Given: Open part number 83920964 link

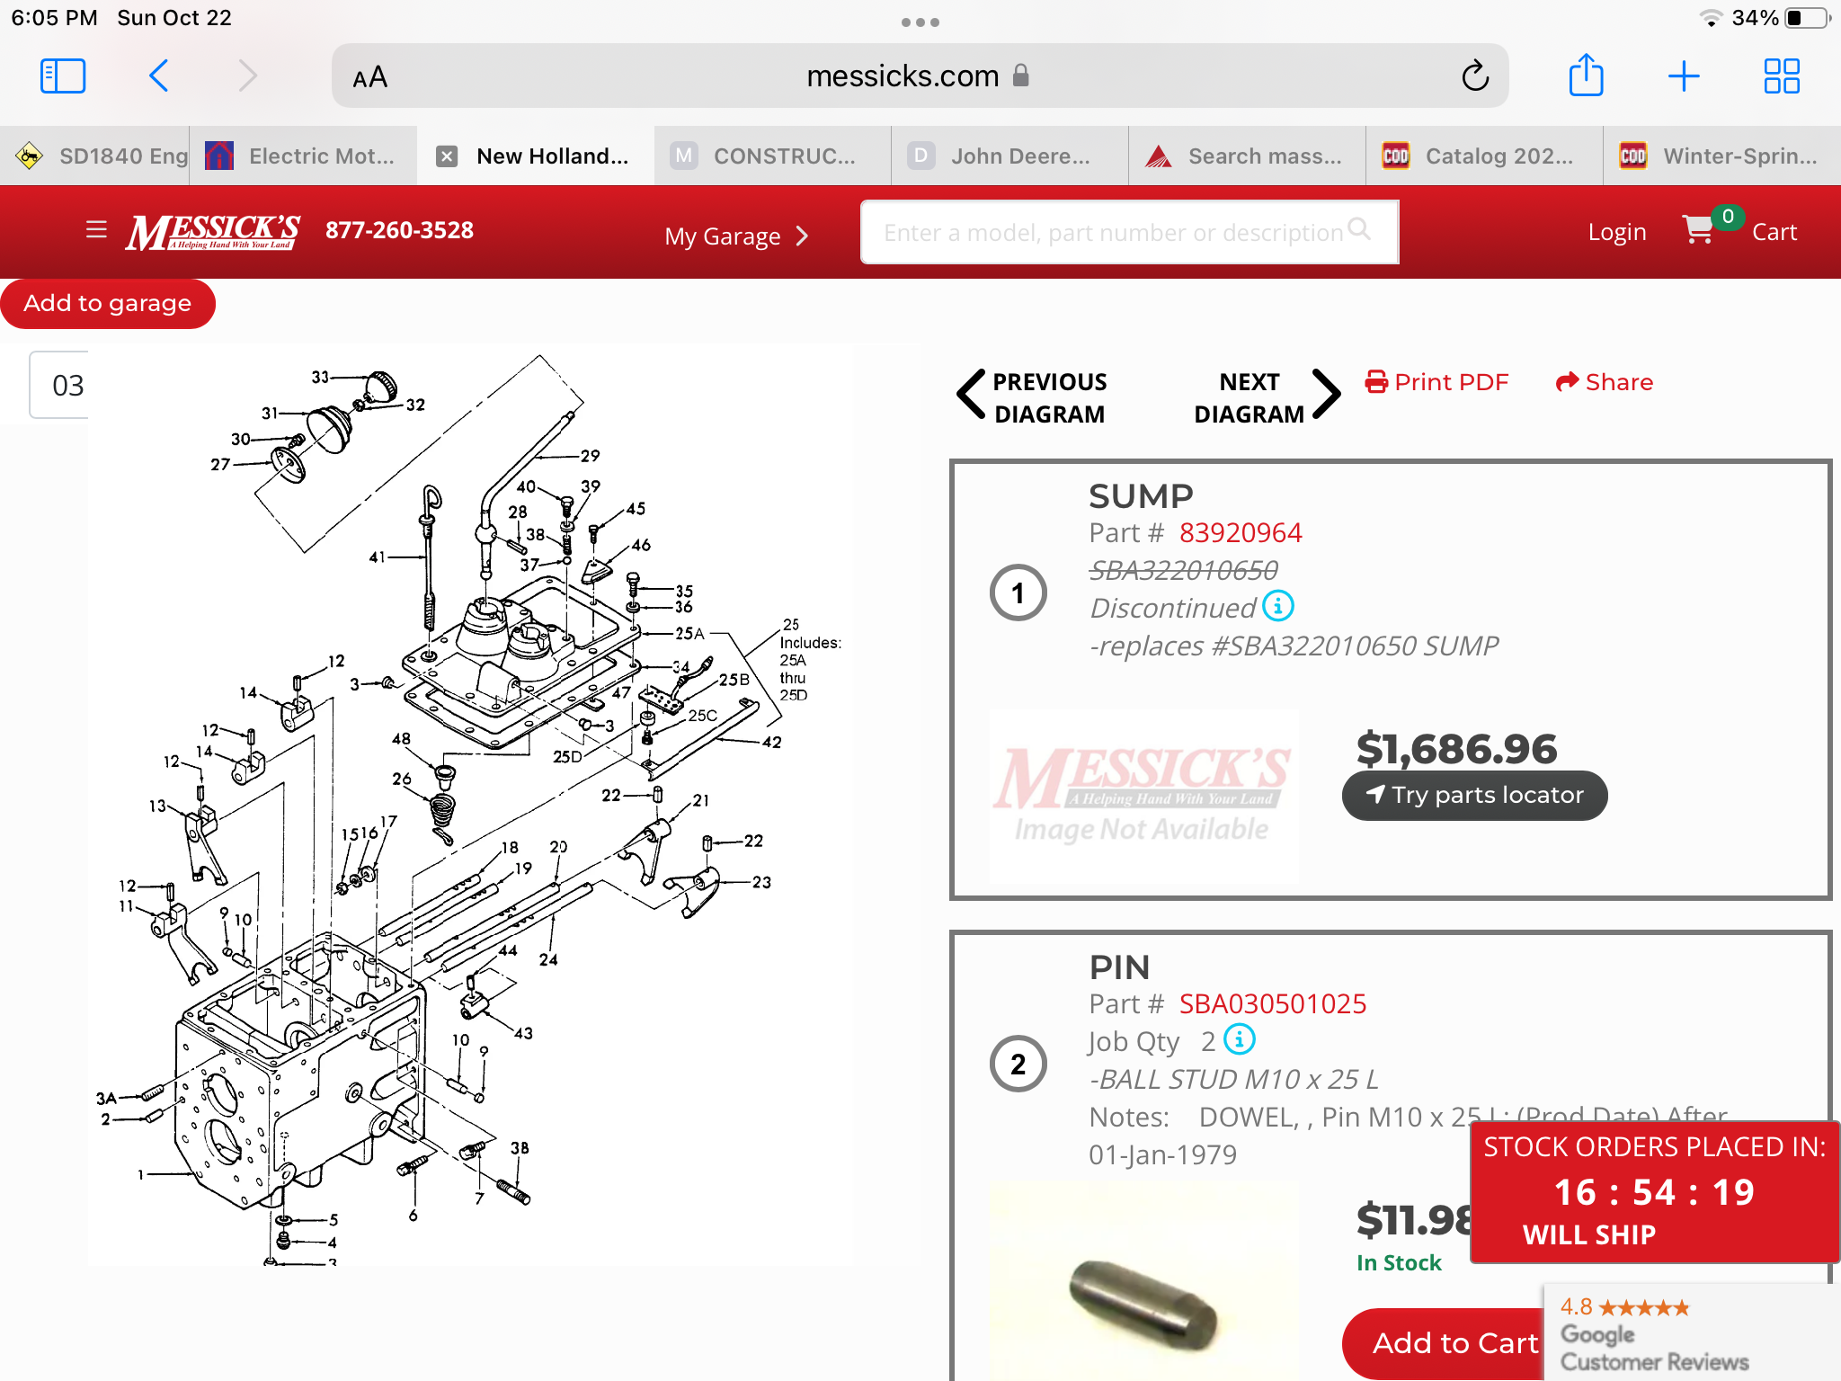Looking at the screenshot, I should [x=1240, y=532].
